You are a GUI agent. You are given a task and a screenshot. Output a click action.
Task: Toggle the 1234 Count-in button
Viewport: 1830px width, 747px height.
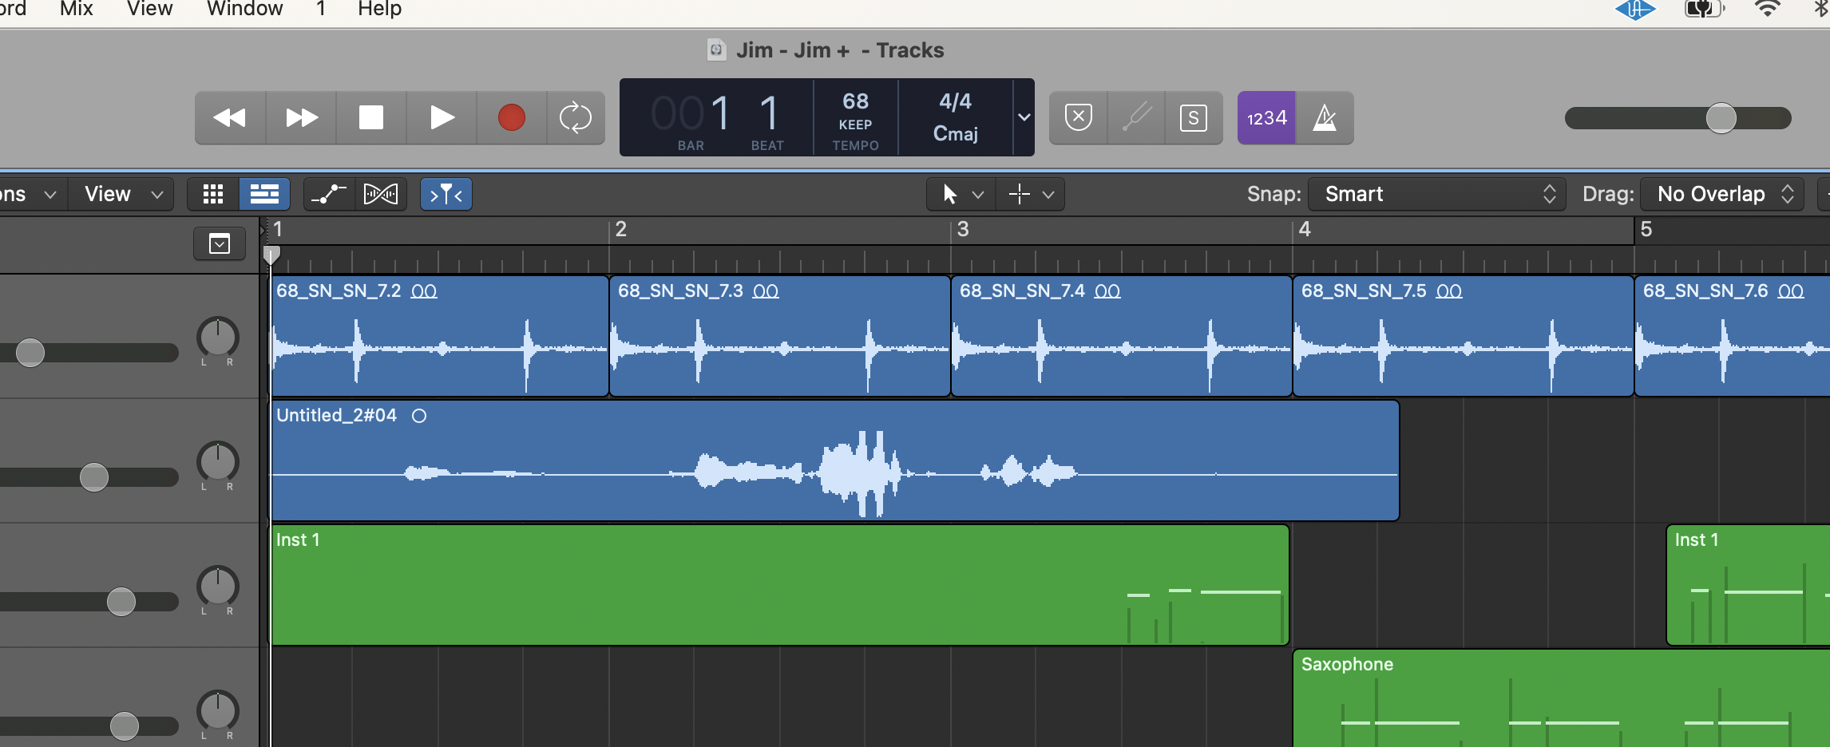tap(1266, 118)
